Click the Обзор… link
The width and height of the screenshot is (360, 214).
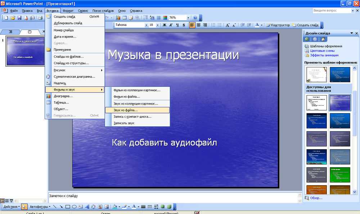click(316, 198)
